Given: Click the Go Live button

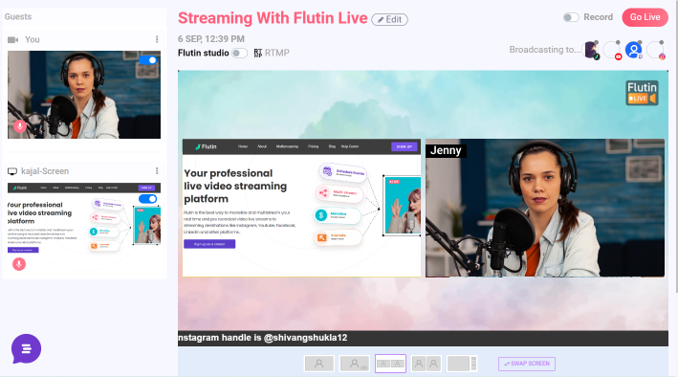Looking at the screenshot, I should (x=645, y=17).
